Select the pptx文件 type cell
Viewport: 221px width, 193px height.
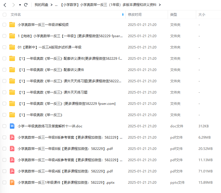click(177, 183)
